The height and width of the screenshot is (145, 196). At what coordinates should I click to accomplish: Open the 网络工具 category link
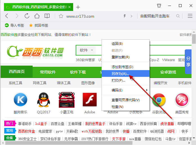[x=40, y=83]
